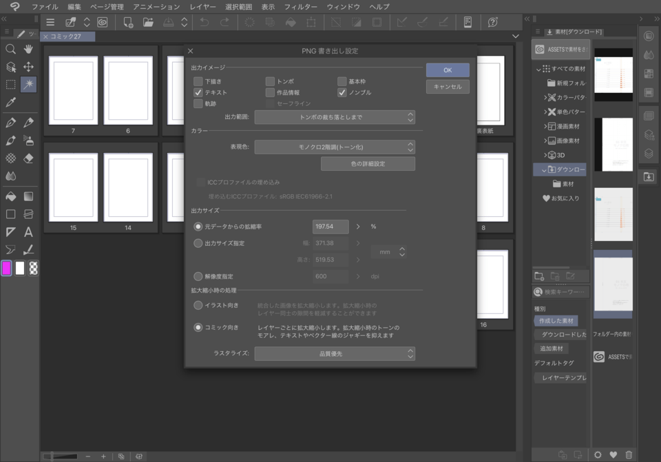The height and width of the screenshot is (462, 661).
Task: Select the Eraser tool
Action: (x=29, y=157)
